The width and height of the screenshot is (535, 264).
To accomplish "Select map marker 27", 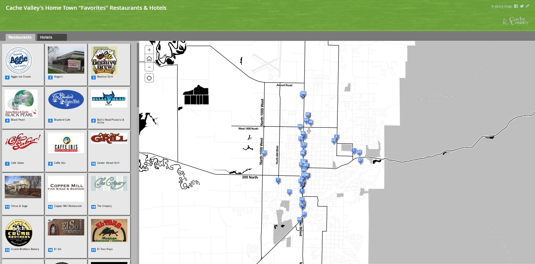I will click(x=360, y=161).
